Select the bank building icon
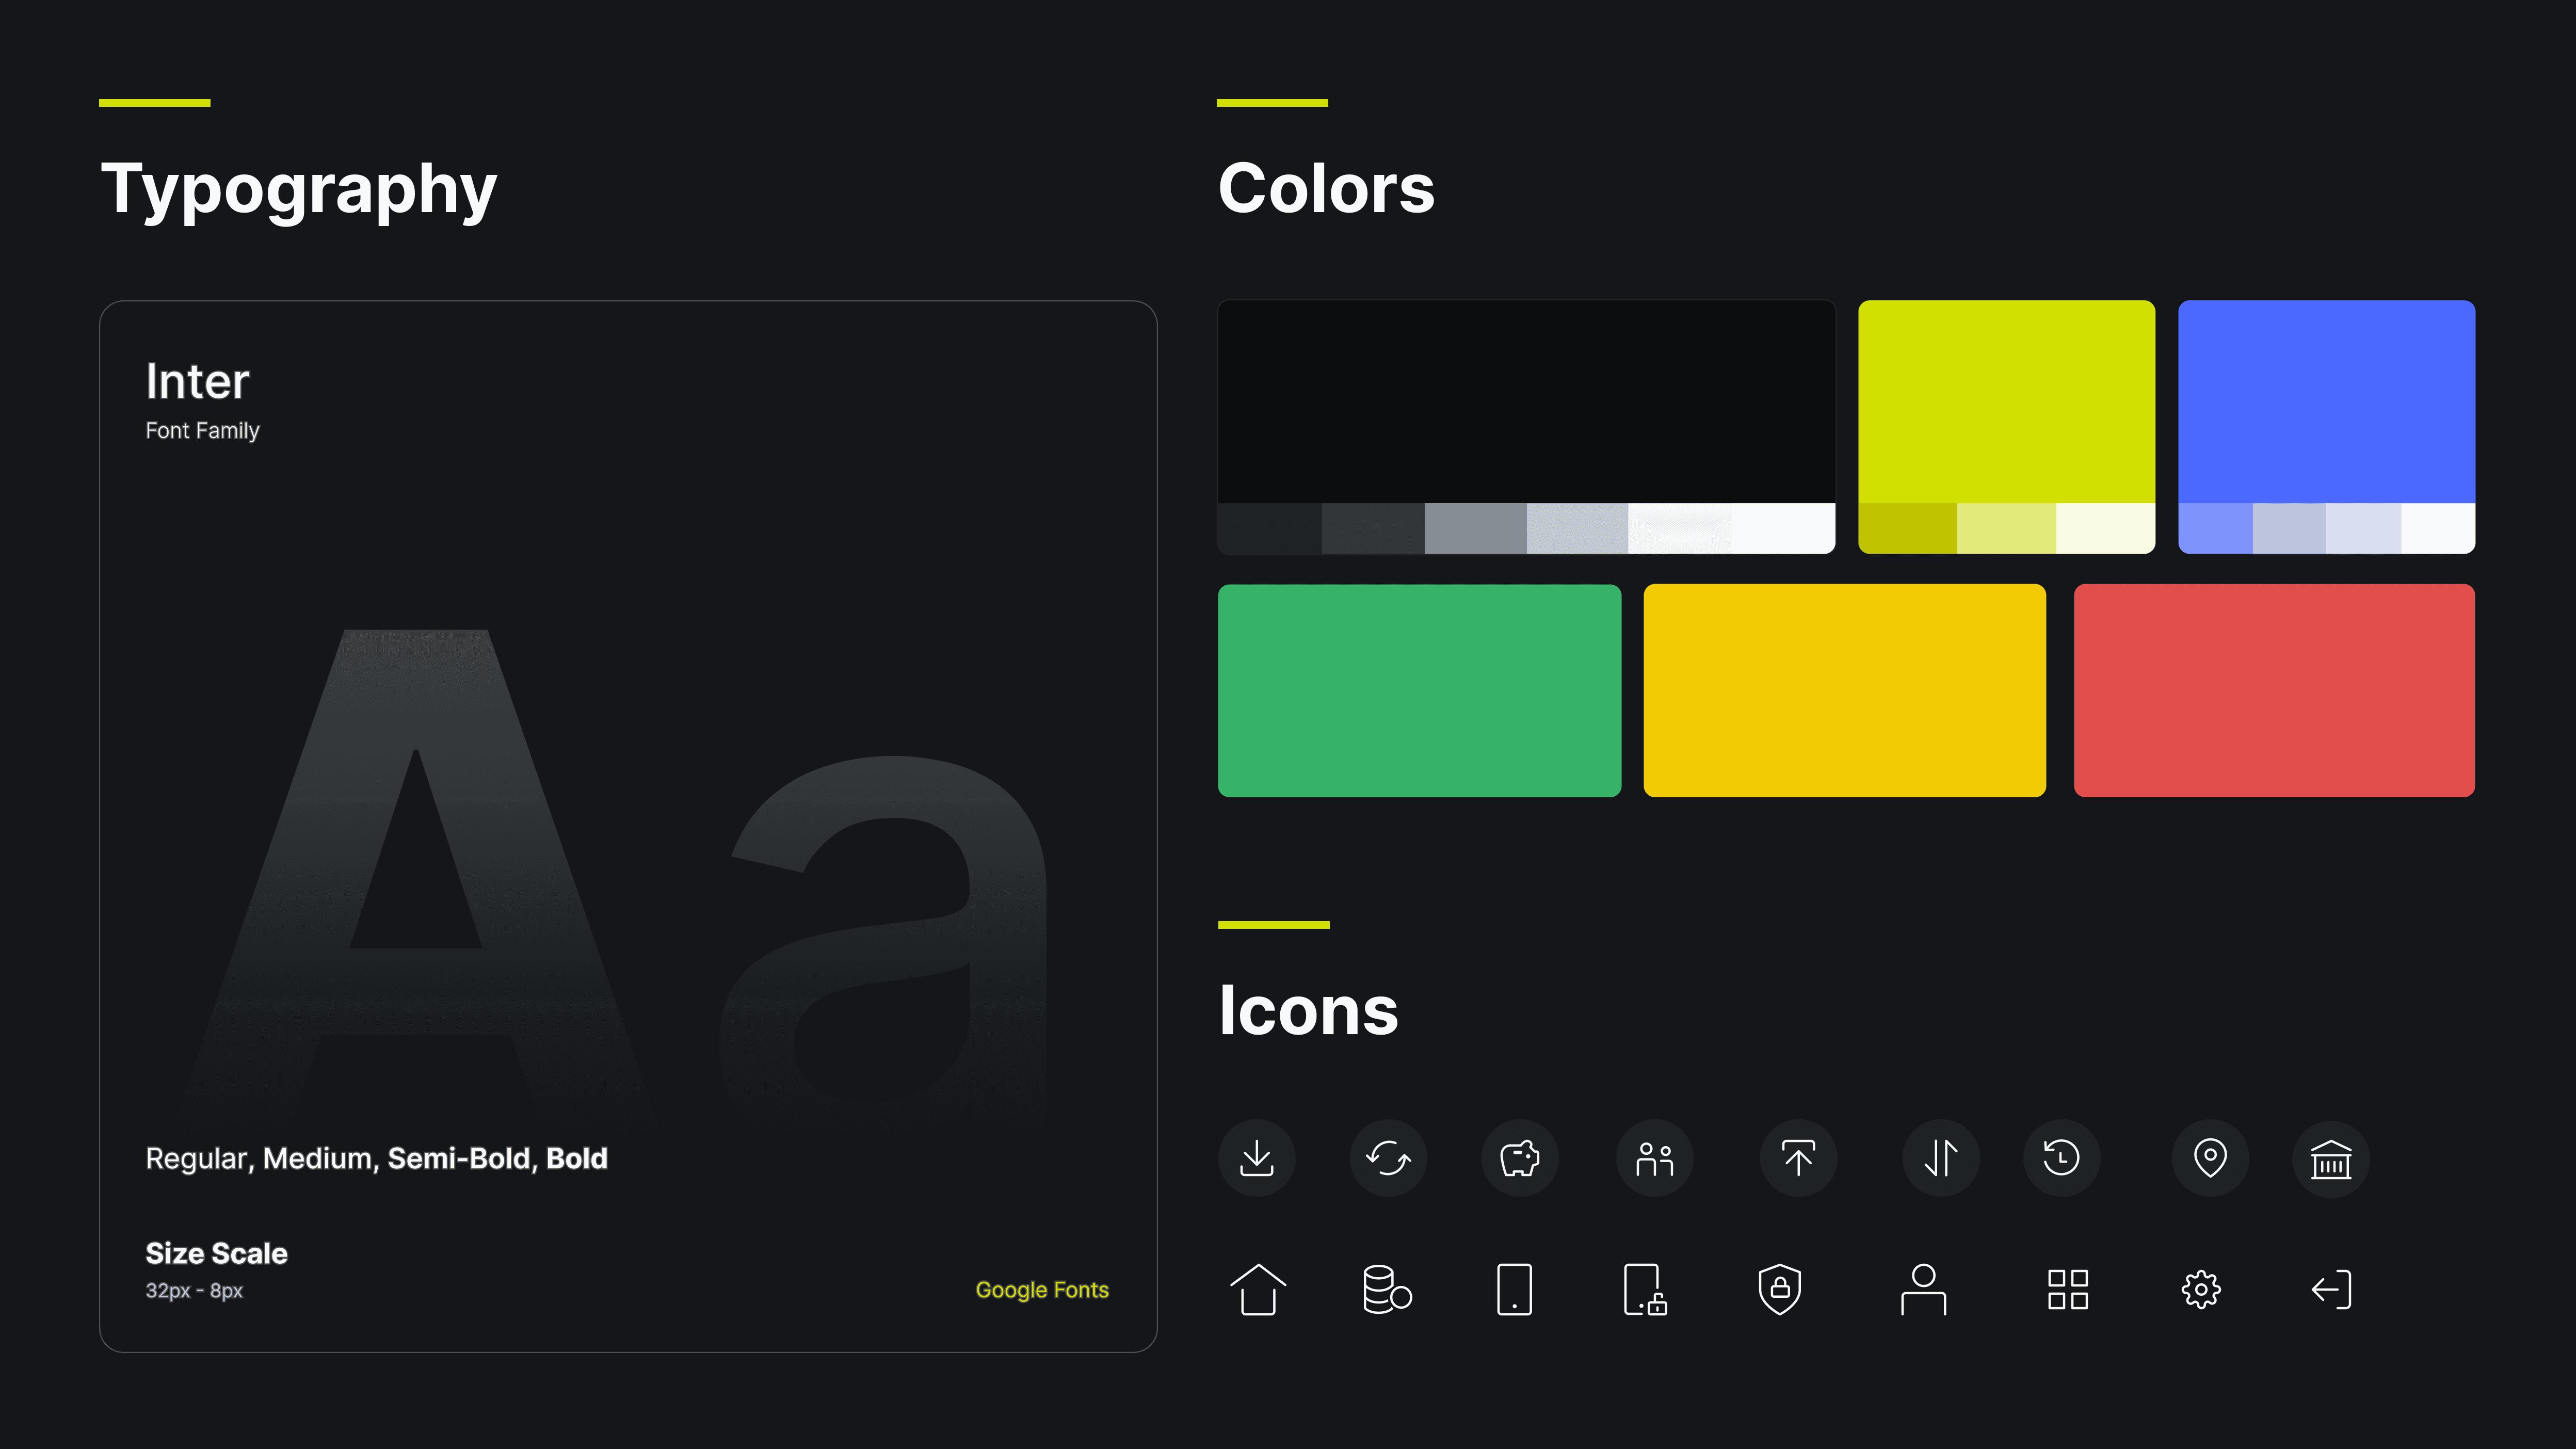This screenshot has width=2576, height=1449. click(2330, 1158)
